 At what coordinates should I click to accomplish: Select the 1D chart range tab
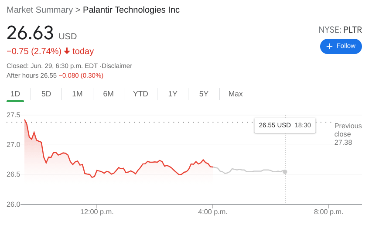[15, 94]
